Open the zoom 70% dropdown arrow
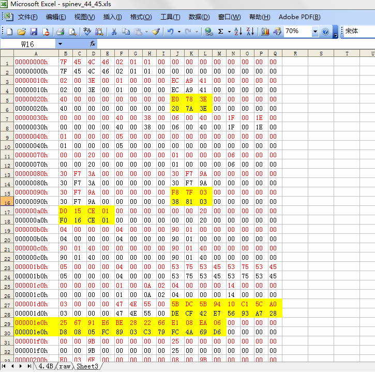Image resolution: width=375 pixels, height=372 pixels. [x=315, y=32]
